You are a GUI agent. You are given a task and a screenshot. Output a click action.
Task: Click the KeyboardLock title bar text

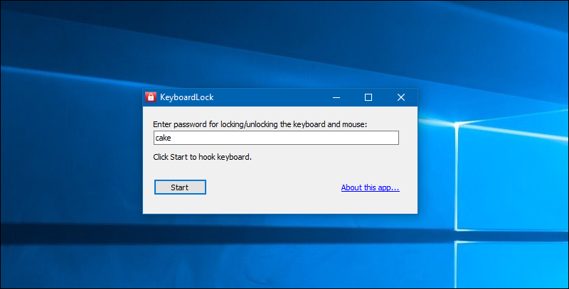(x=186, y=97)
